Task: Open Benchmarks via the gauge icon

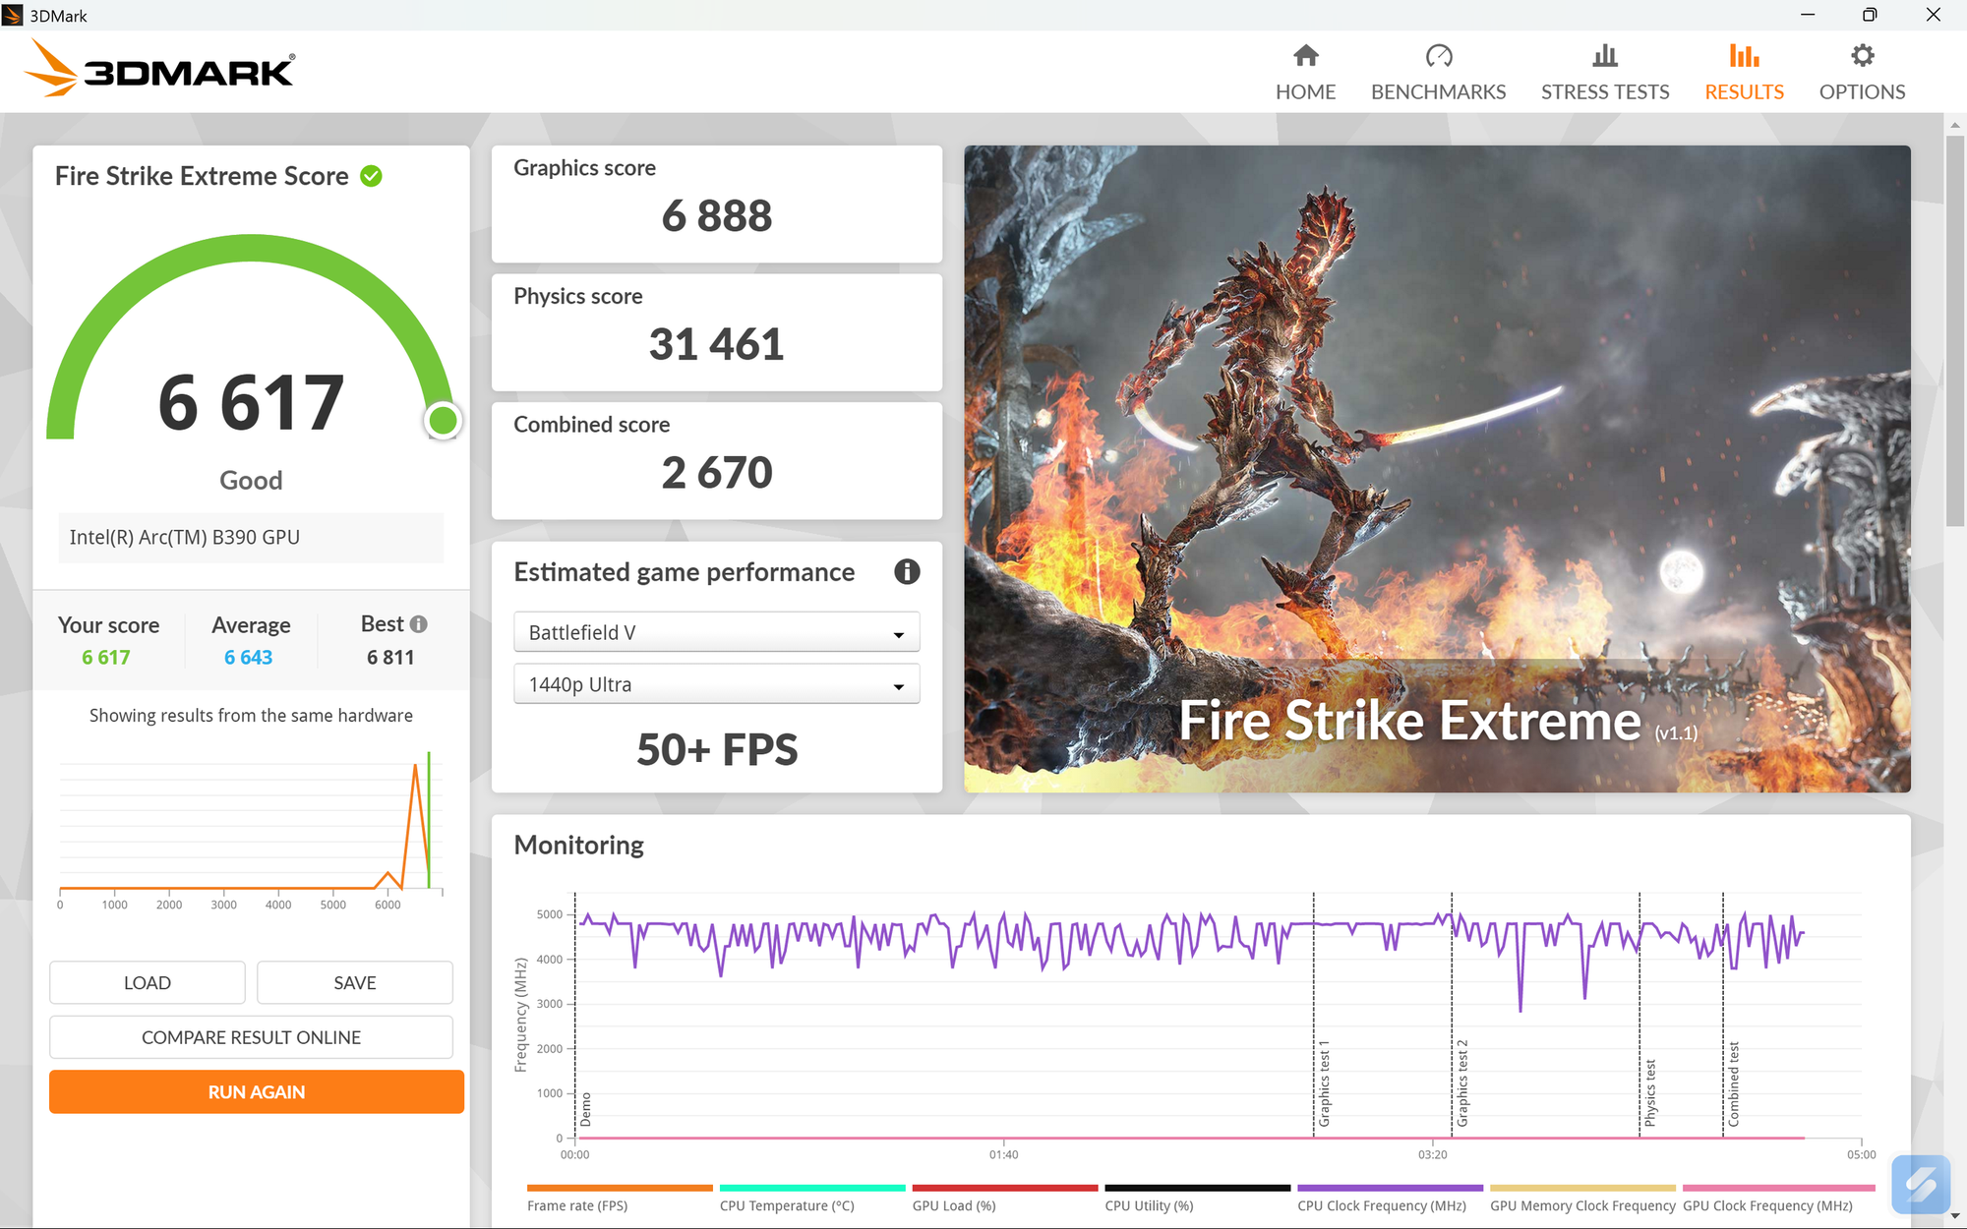Action: (1438, 56)
